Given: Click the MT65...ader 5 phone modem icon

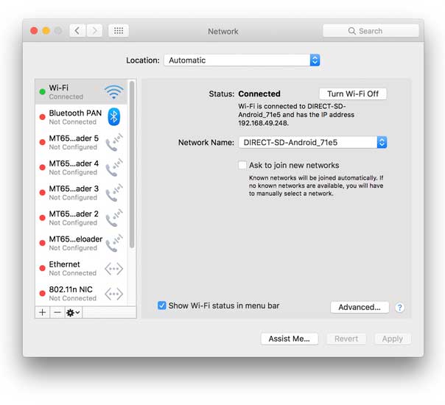Looking at the screenshot, I should 113,142.
